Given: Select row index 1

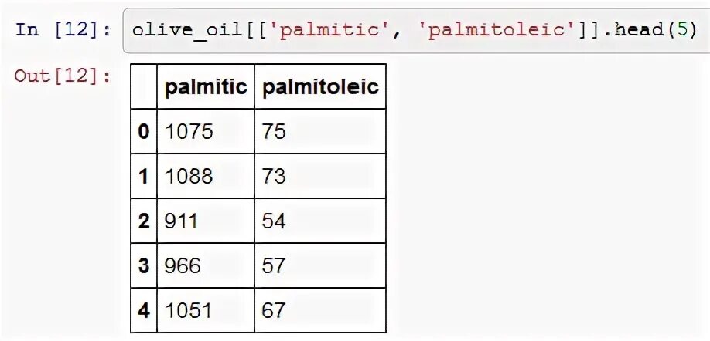Looking at the screenshot, I should pos(144,177).
